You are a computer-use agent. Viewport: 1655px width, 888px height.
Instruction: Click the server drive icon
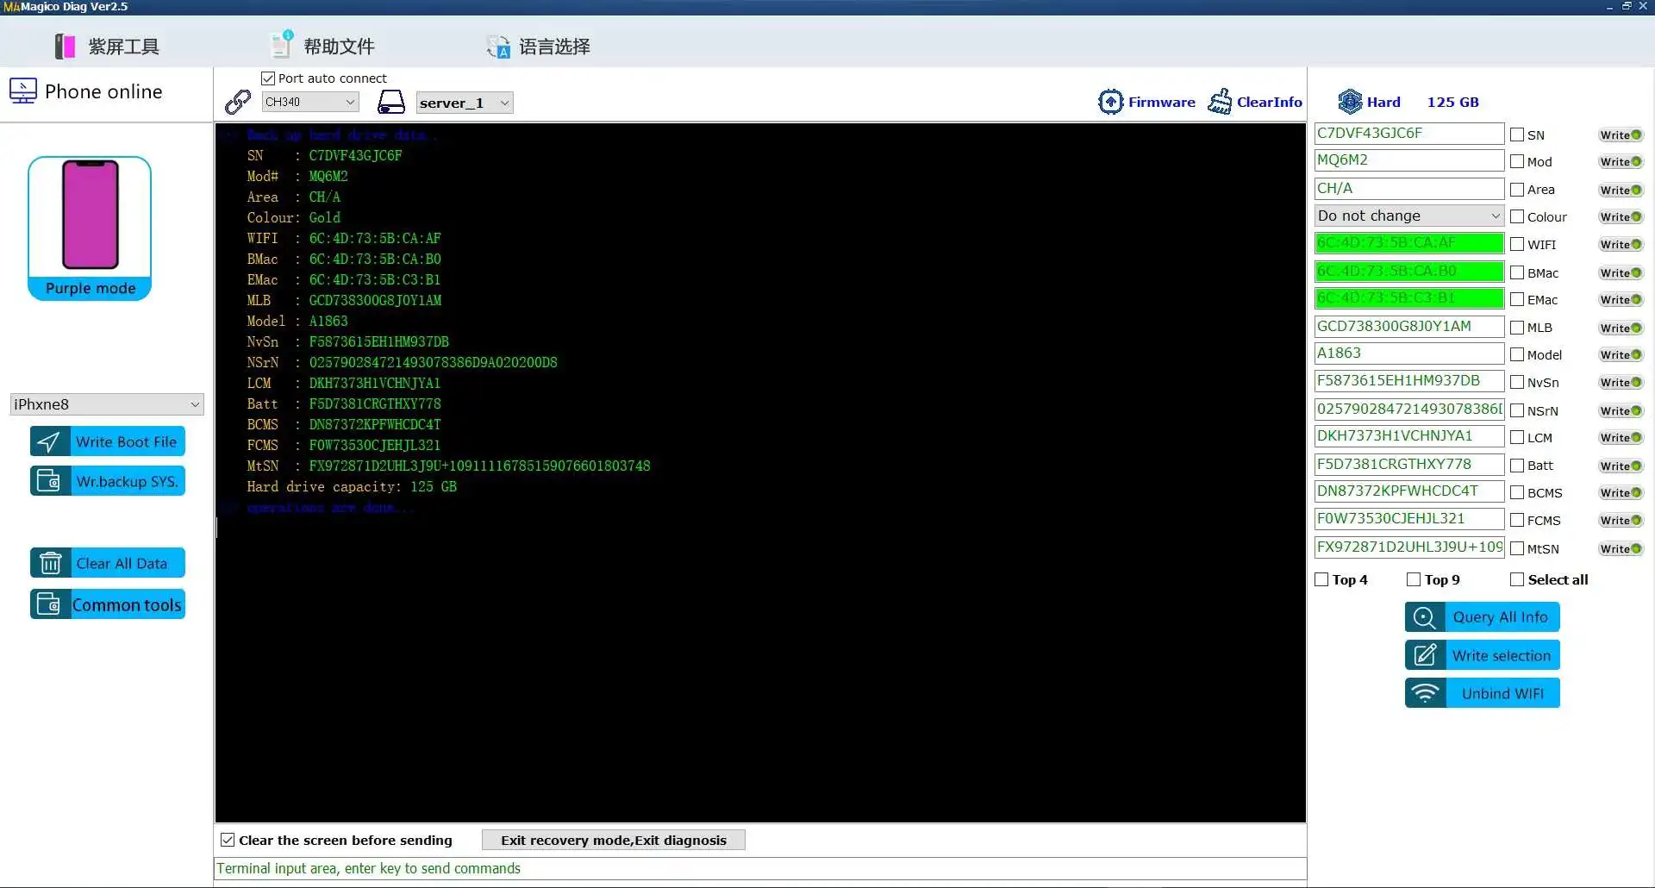(391, 102)
